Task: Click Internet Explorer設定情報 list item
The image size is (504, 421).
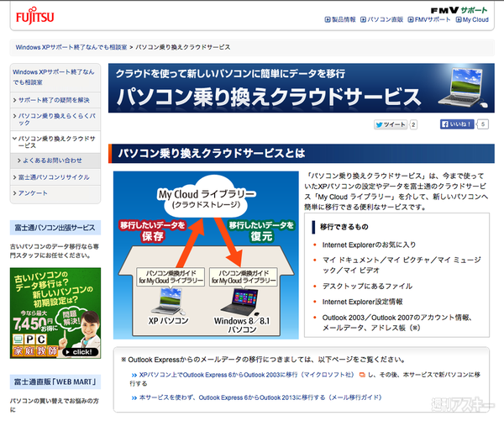Action: click(363, 302)
